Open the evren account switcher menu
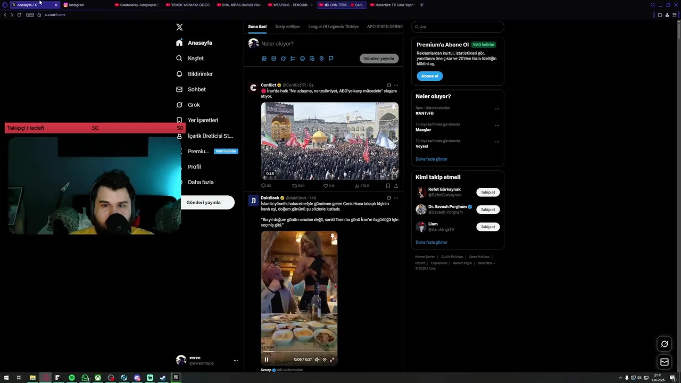 (x=207, y=360)
